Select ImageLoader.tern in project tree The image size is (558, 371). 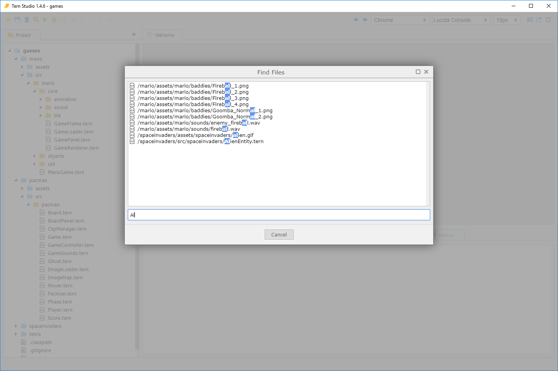pos(68,269)
